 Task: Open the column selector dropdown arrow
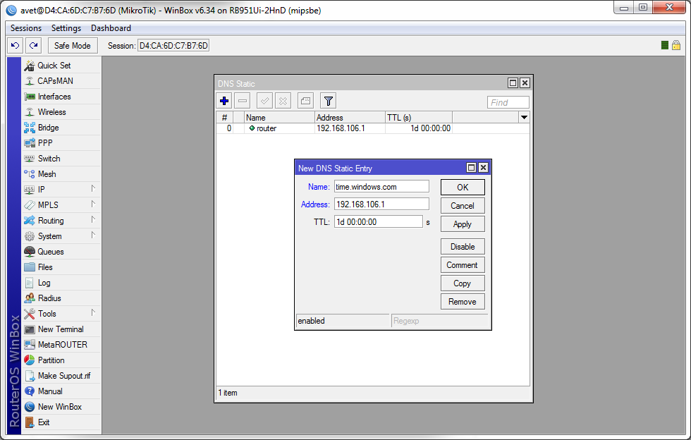524,117
